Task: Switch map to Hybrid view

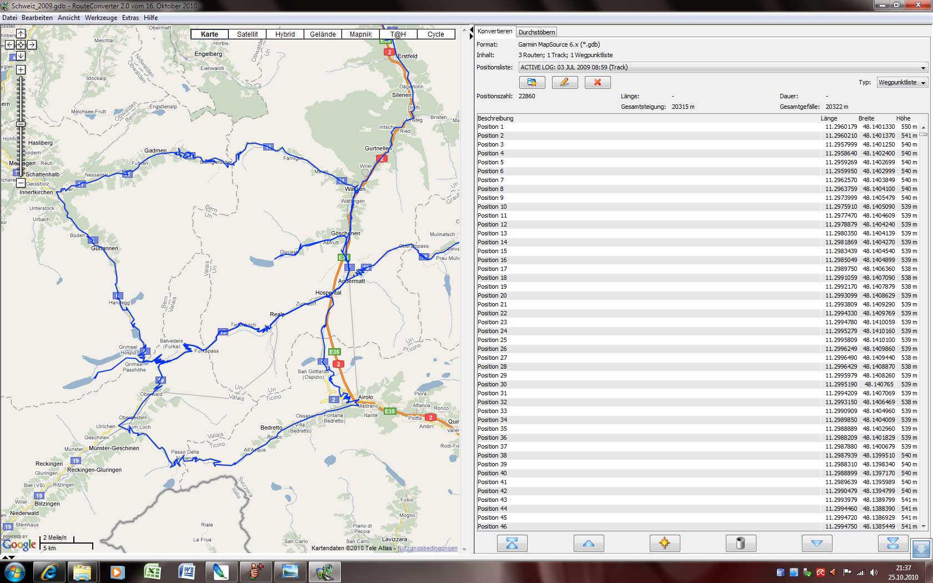Action: tap(285, 34)
